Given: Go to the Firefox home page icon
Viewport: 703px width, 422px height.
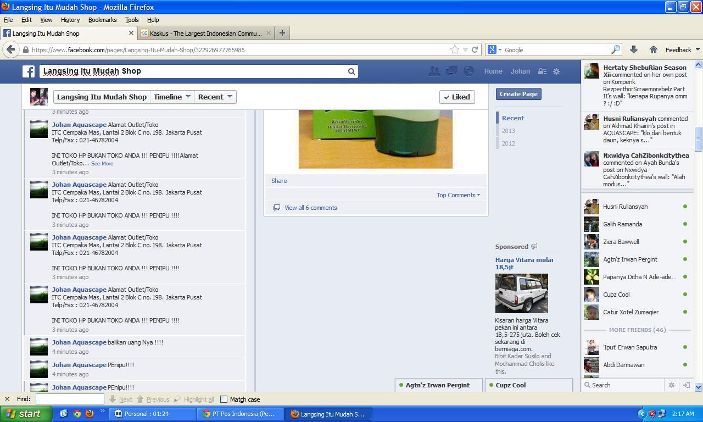Looking at the screenshot, I should [653, 49].
